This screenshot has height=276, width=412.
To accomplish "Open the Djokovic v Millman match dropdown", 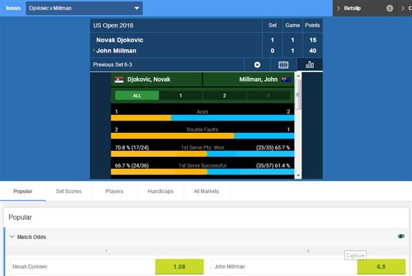I will 84,8.
